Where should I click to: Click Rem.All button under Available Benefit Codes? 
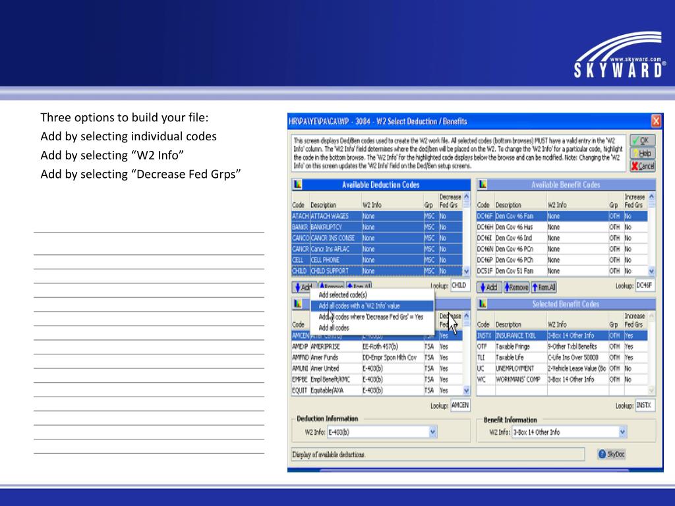tap(544, 287)
